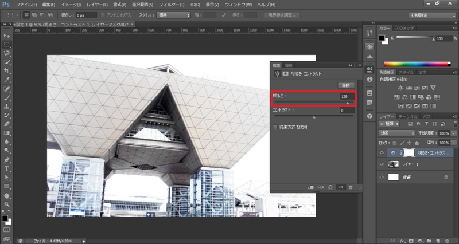Open the ウィンドウ(W) menu
459x244 pixels.
coord(238,5)
